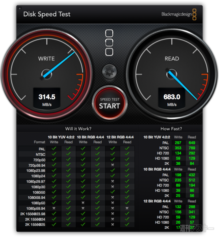Image resolution: width=219 pixels, height=237 pixels.
Task: Click the Blackmagicdesign logo
Action: point(179,14)
